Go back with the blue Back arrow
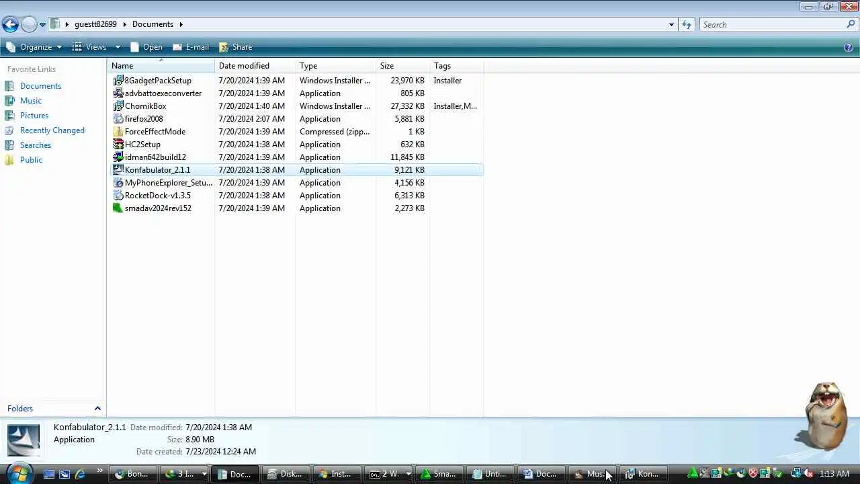Viewport: 860px width, 484px height. pyautogui.click(x=10, y=25)
